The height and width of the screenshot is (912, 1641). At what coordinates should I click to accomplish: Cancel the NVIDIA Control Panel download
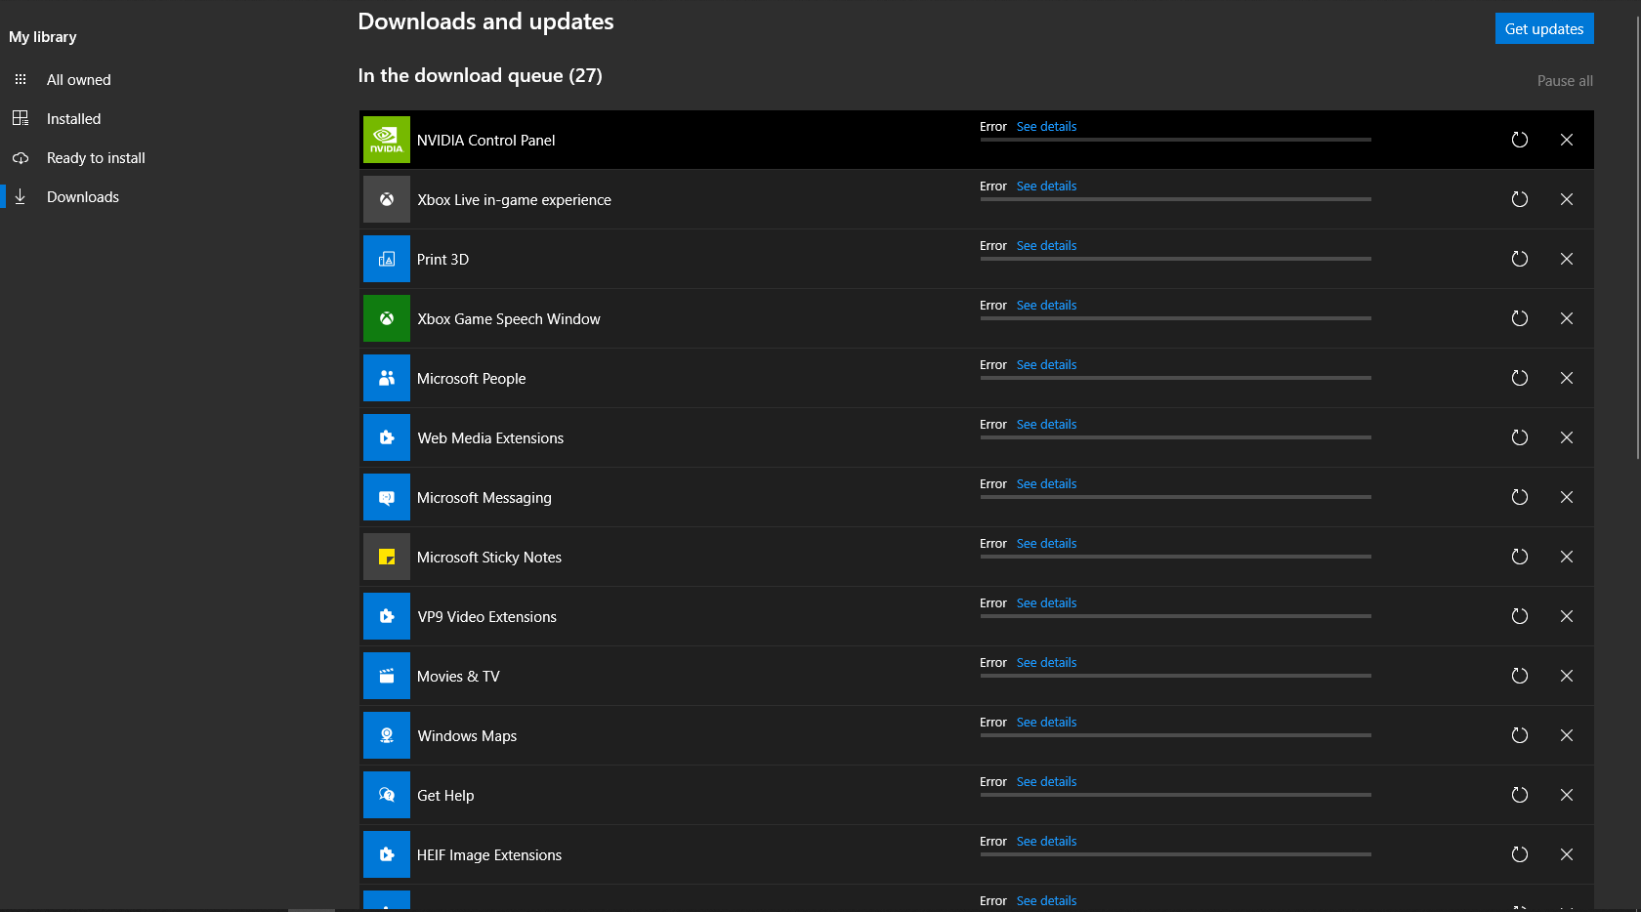pos(1567,140)
